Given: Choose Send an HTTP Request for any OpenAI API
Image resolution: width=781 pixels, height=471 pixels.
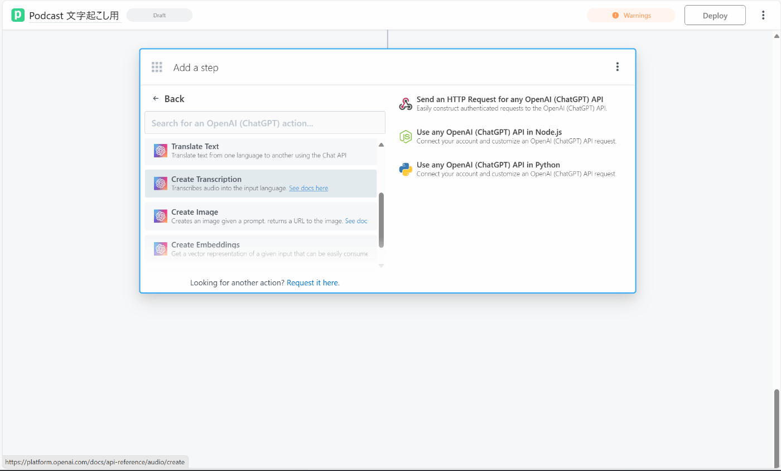Looking at the screenshot, I should point(509,104).
